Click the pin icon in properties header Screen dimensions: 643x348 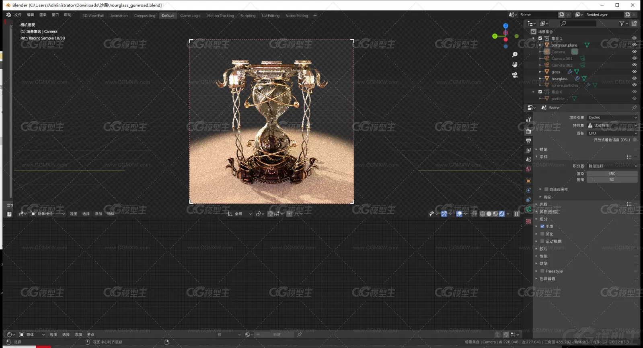[634, 108]
